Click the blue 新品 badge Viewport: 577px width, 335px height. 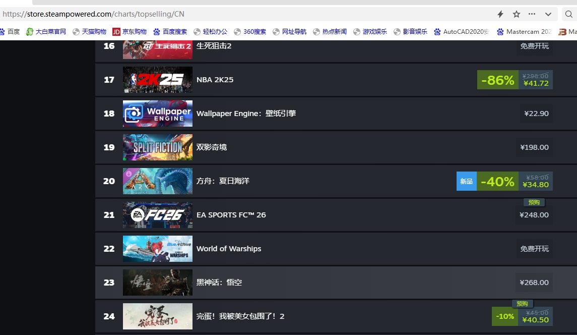[466, 181]
